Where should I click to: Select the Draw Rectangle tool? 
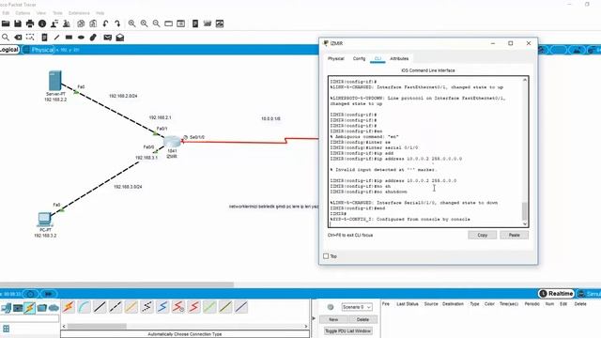(69, 38)
